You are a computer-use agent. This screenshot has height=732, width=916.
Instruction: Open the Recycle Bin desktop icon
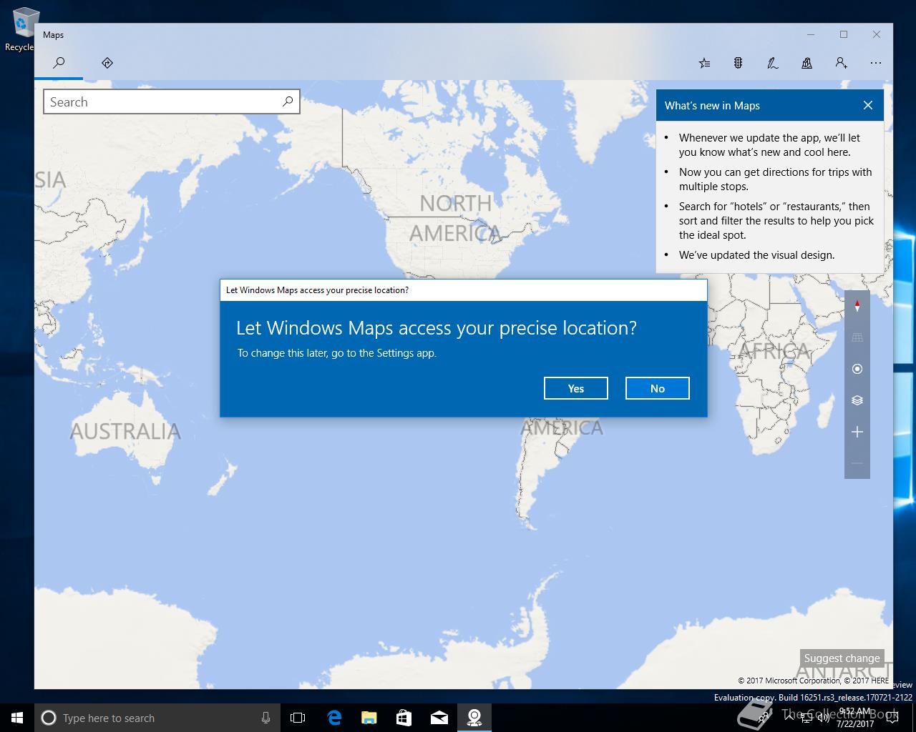click(x=21, y=29)
